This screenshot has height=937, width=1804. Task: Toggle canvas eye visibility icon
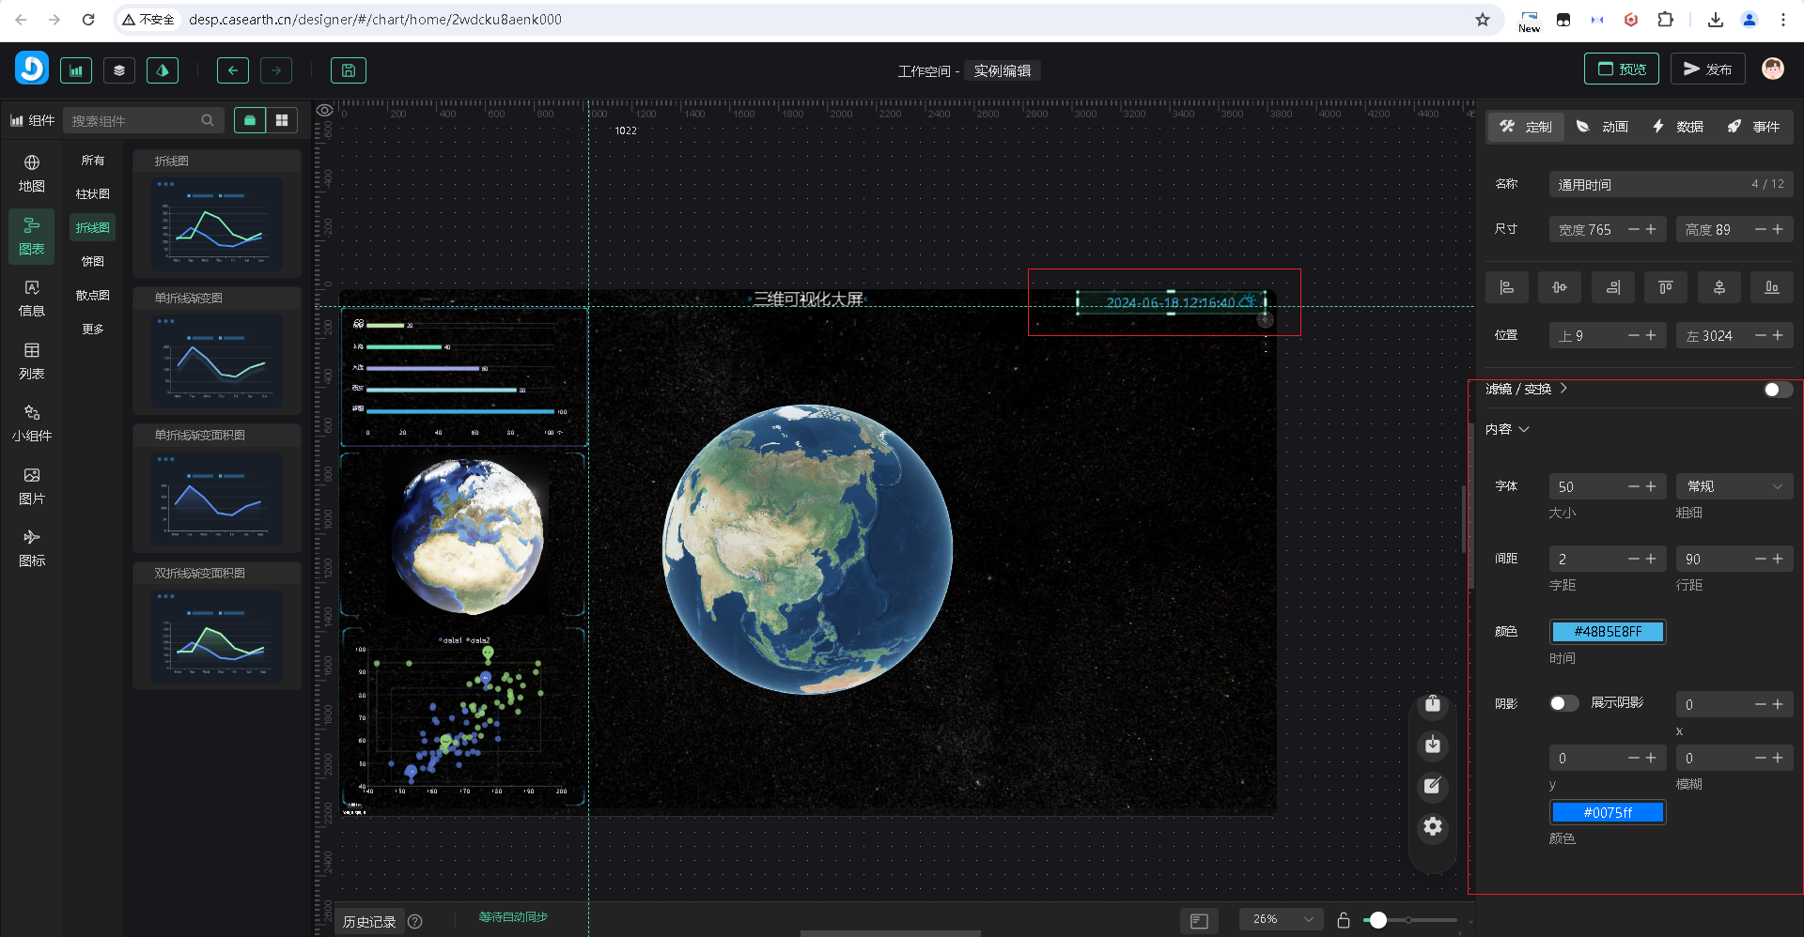[x=325, y=111]
